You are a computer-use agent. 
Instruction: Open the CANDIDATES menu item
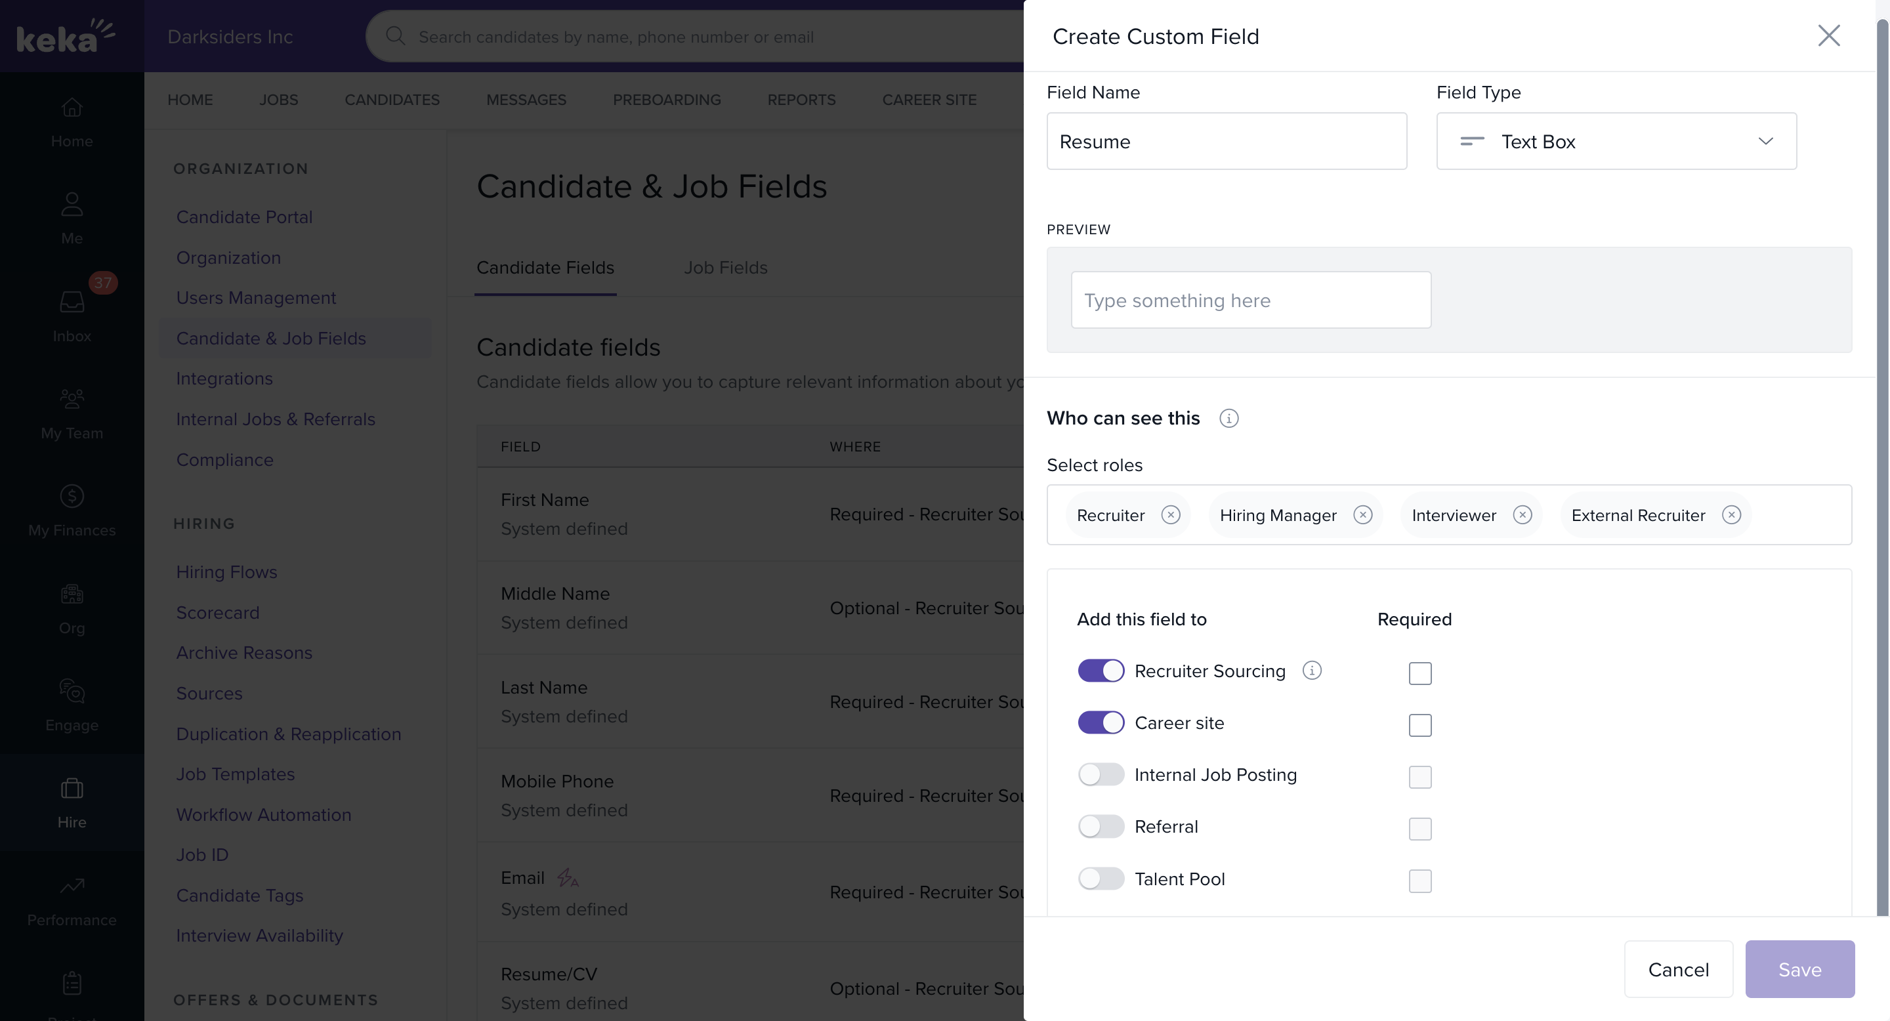click(392, 100)
